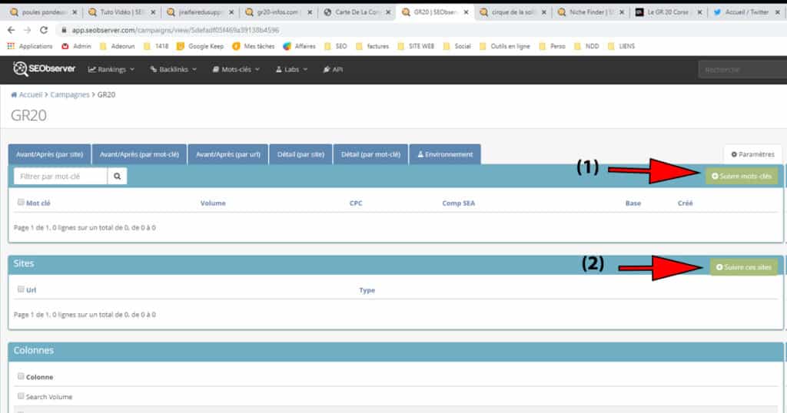The width and height of the screenshot is (787, 413).
Task: Click the site lock icon in address bar
Action: pyautogui.click(x=64, y=30)
